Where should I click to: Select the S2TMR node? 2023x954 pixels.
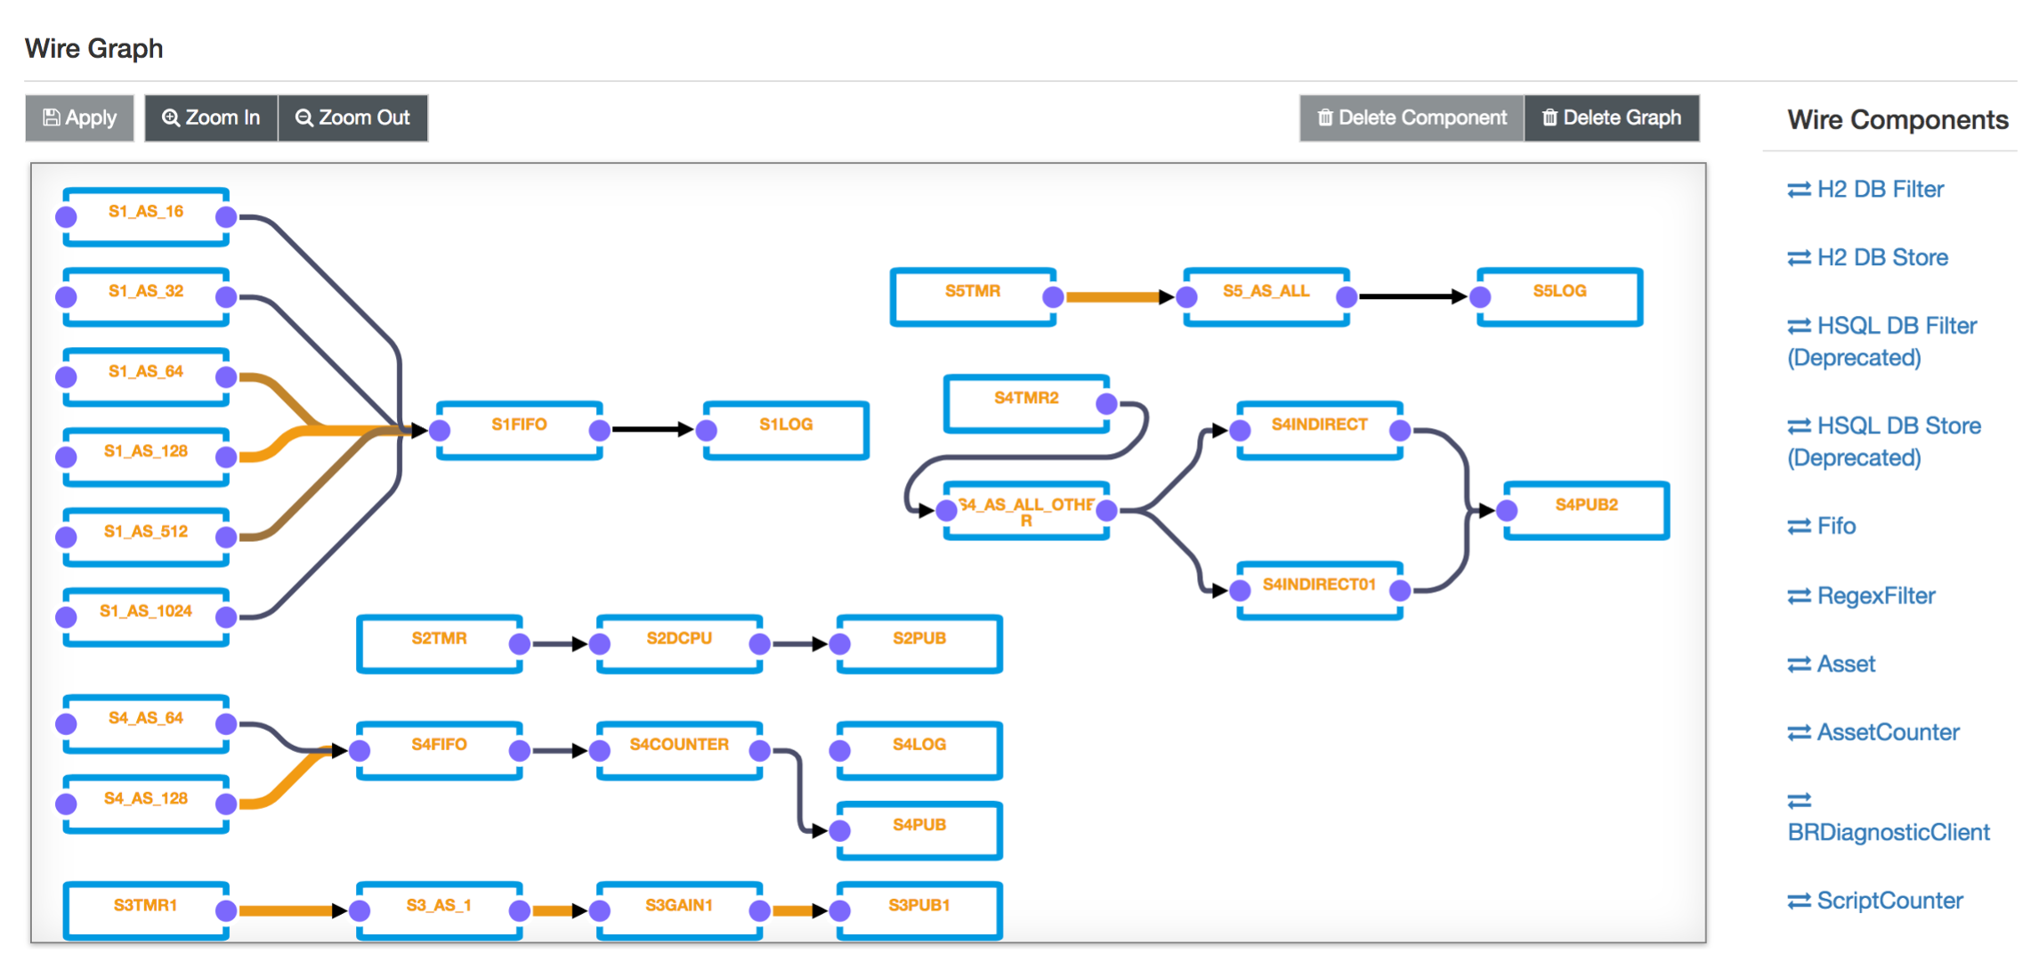click(x=440, y=643)
